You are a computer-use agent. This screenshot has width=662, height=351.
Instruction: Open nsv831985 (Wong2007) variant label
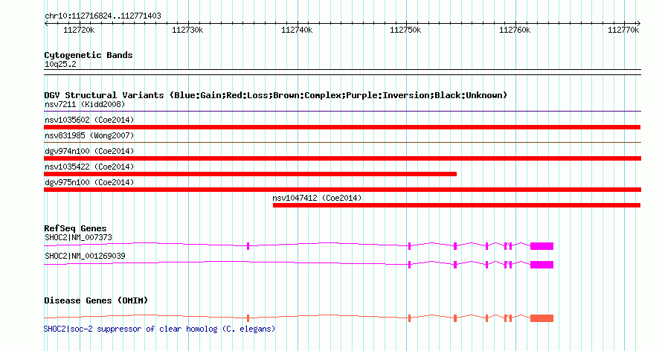coord(89,135)
